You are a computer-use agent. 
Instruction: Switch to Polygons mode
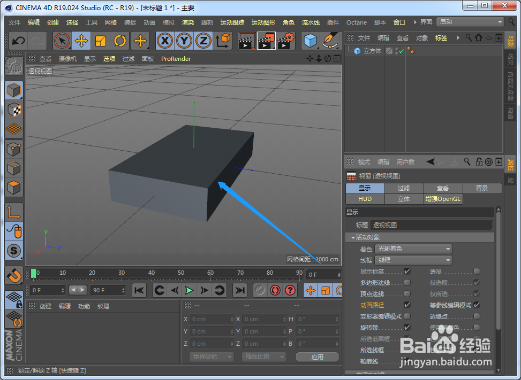(x=13, y=188)
